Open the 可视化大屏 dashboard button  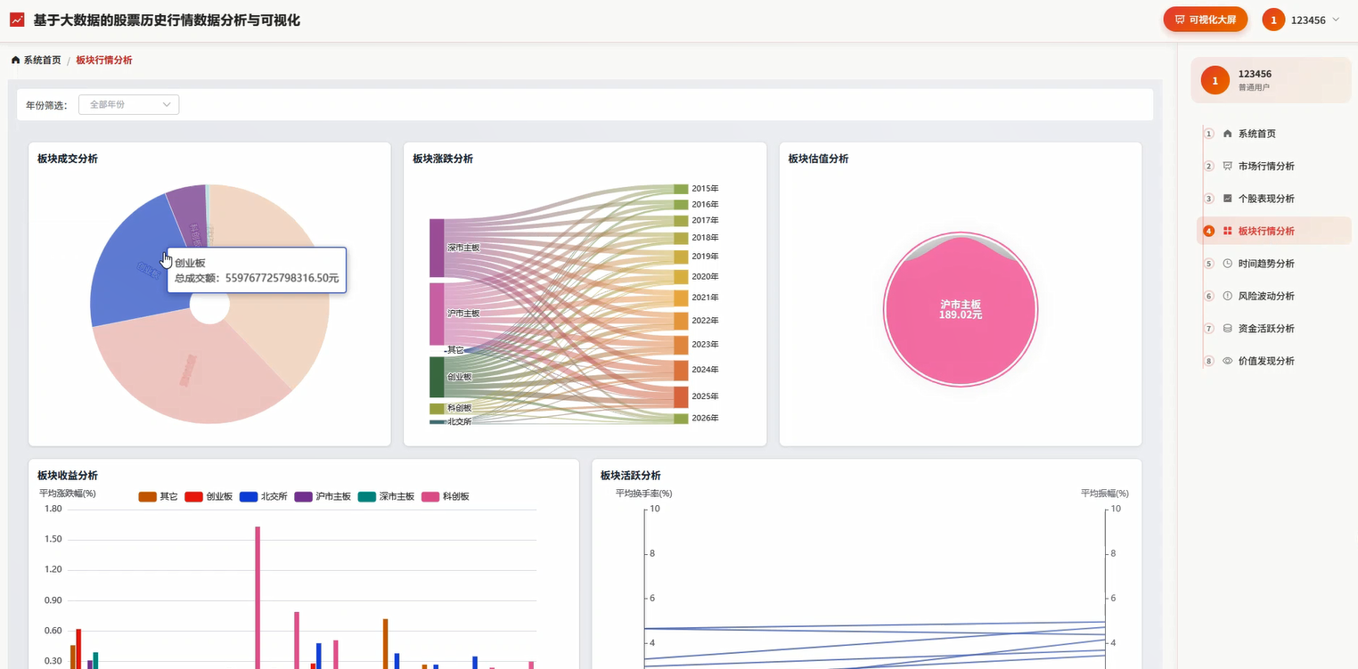pos(1206,20)
